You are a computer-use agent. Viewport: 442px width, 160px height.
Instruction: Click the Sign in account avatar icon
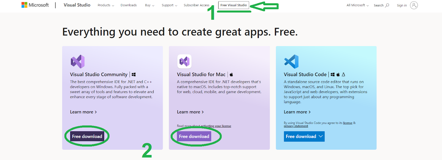(x=414, y=5)
